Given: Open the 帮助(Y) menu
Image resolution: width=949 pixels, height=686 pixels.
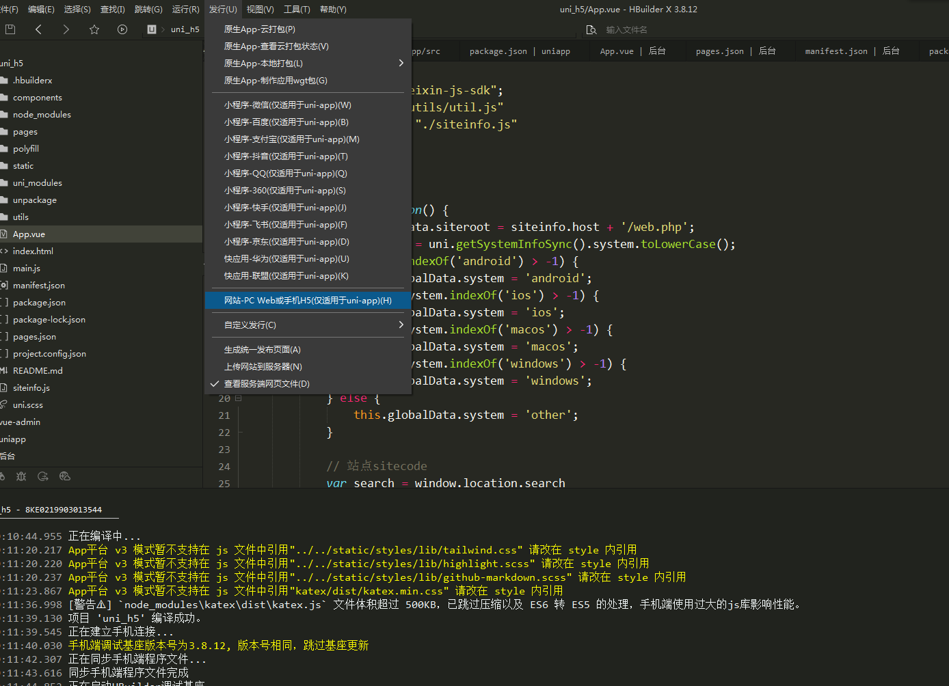Looking at the screenshot, I should click(333, 10).
